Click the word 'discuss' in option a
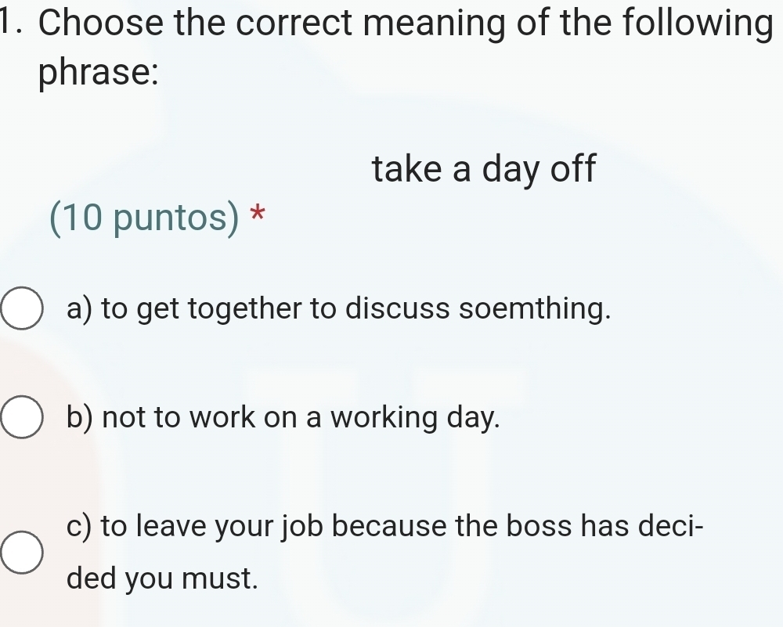This screenshot has height=627, width=783. tap(398, 309)
